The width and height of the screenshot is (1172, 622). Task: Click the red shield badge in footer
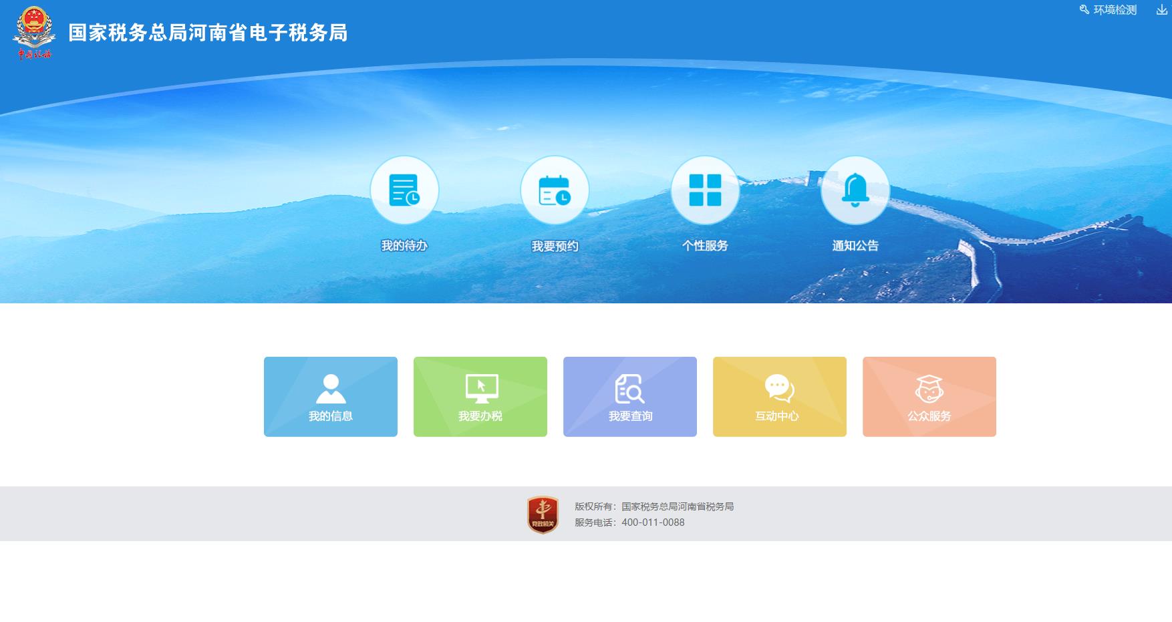click(543, 514)
